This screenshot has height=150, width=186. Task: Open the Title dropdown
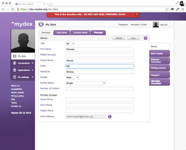tap(70, 44)
